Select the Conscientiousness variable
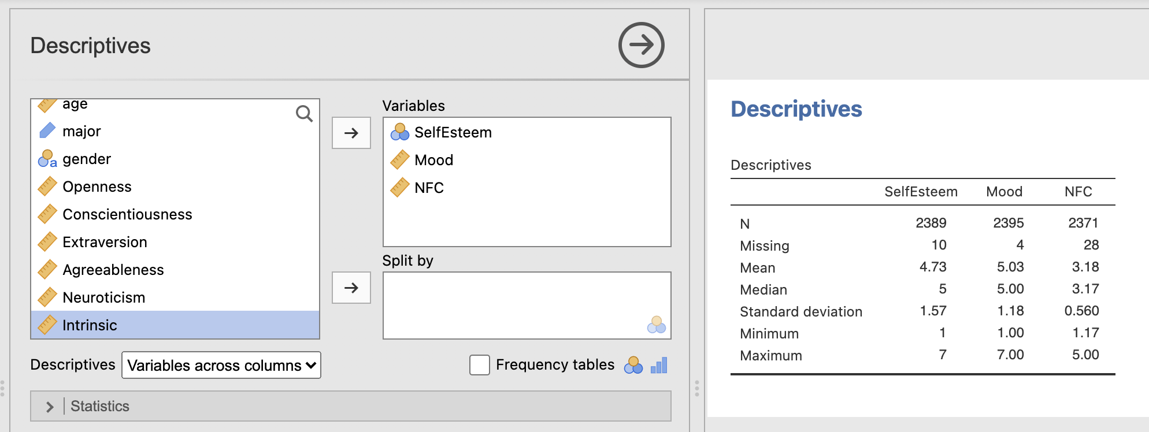The image size is (1149, 432). tap(175, 214)
